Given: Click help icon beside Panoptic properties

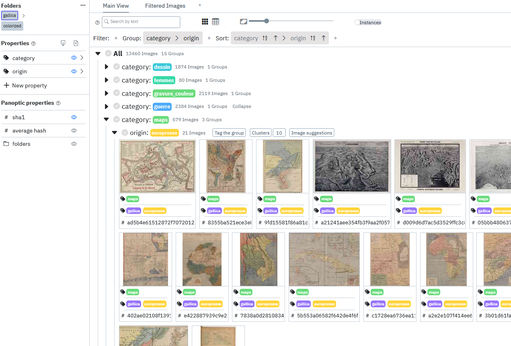Looking at the screenshot, I should pyautogui.click(x=58, y=103).
